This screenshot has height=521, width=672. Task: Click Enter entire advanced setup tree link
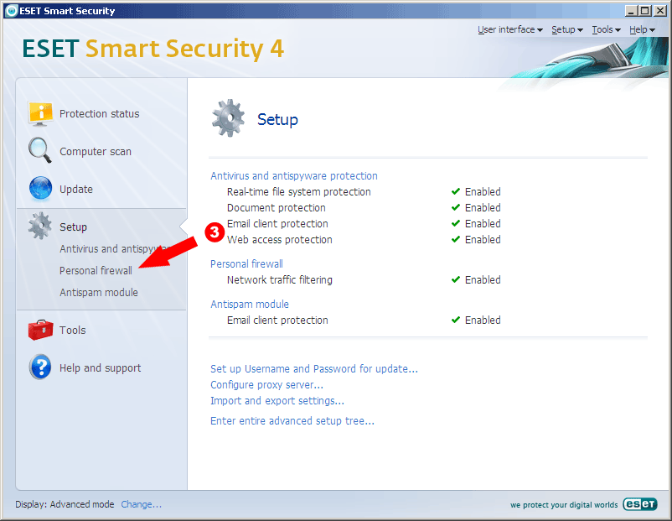tap(292, 421)
